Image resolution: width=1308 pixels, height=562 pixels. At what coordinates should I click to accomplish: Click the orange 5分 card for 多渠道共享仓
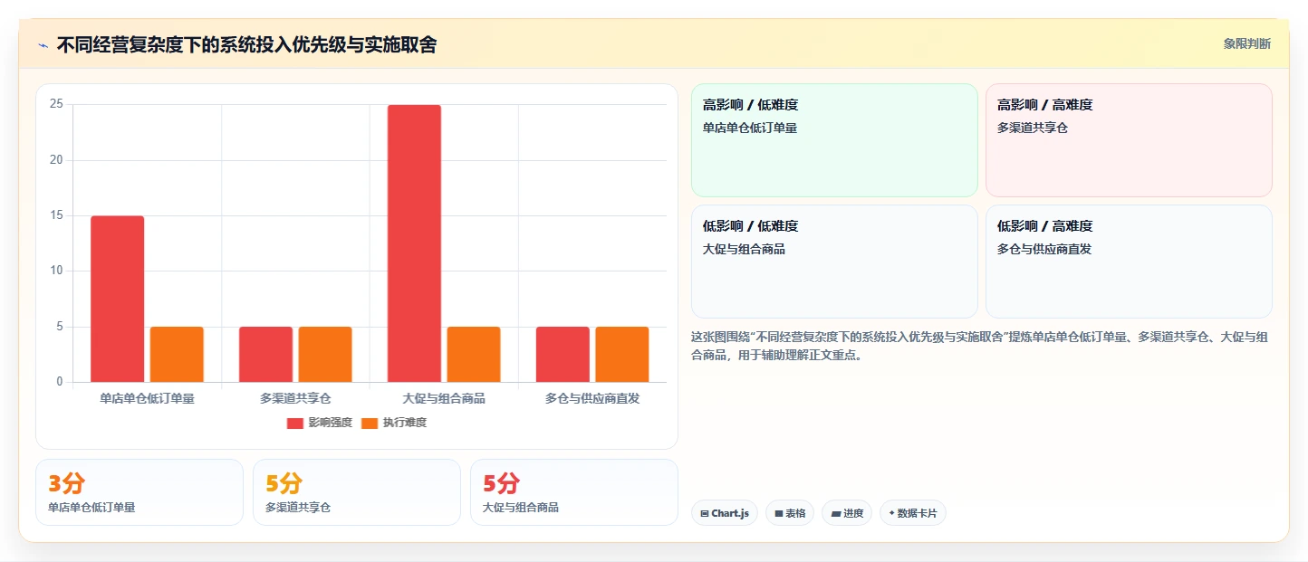[x=357, y=492]
